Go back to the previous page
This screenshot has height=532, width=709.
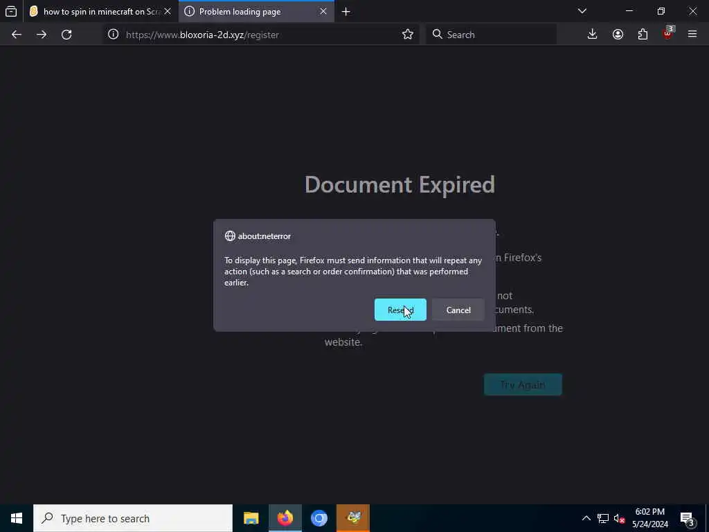tap(17, 35)
